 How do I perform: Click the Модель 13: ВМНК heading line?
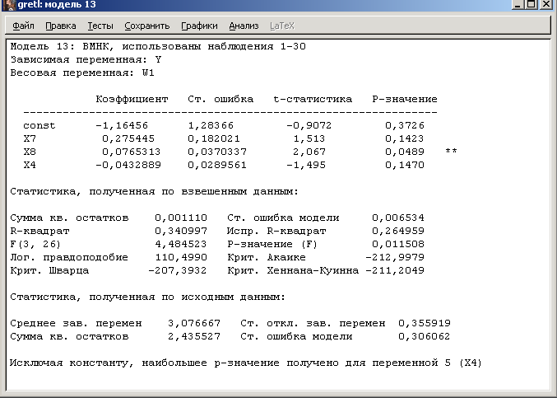[158, 47]
